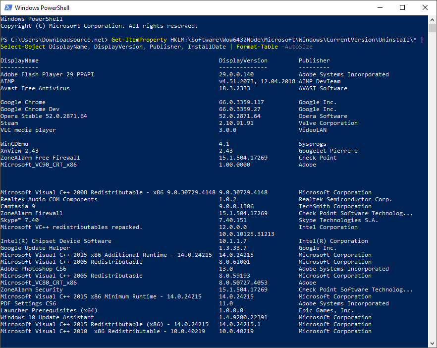Click the XnView 2.43 entry

[x=19, y=151]
